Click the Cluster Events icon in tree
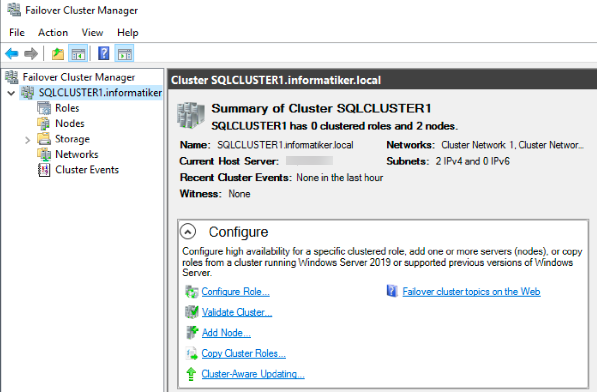 tap(44, 170)
